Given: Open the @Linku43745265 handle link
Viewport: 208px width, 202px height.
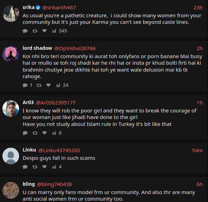Looking at the screenshot, I should click(59, 150).
